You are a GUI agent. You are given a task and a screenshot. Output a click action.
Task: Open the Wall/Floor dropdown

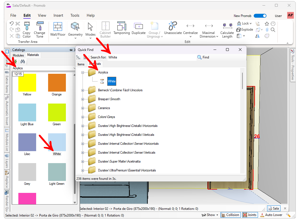point(58,38)
